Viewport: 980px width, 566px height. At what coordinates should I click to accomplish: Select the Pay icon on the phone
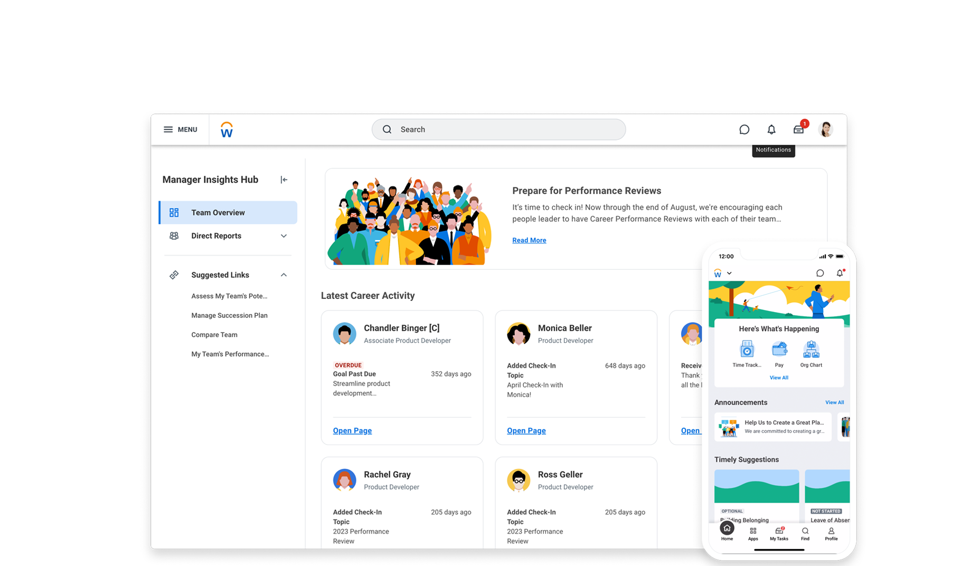click(779, 350)
